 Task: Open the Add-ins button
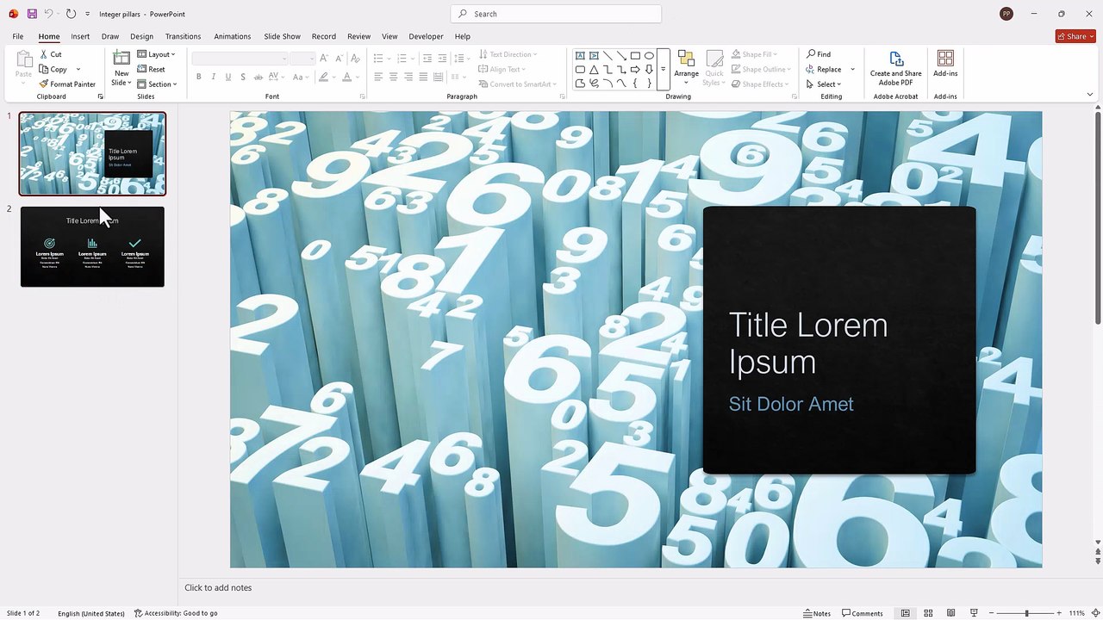click(x=945, y=64)
